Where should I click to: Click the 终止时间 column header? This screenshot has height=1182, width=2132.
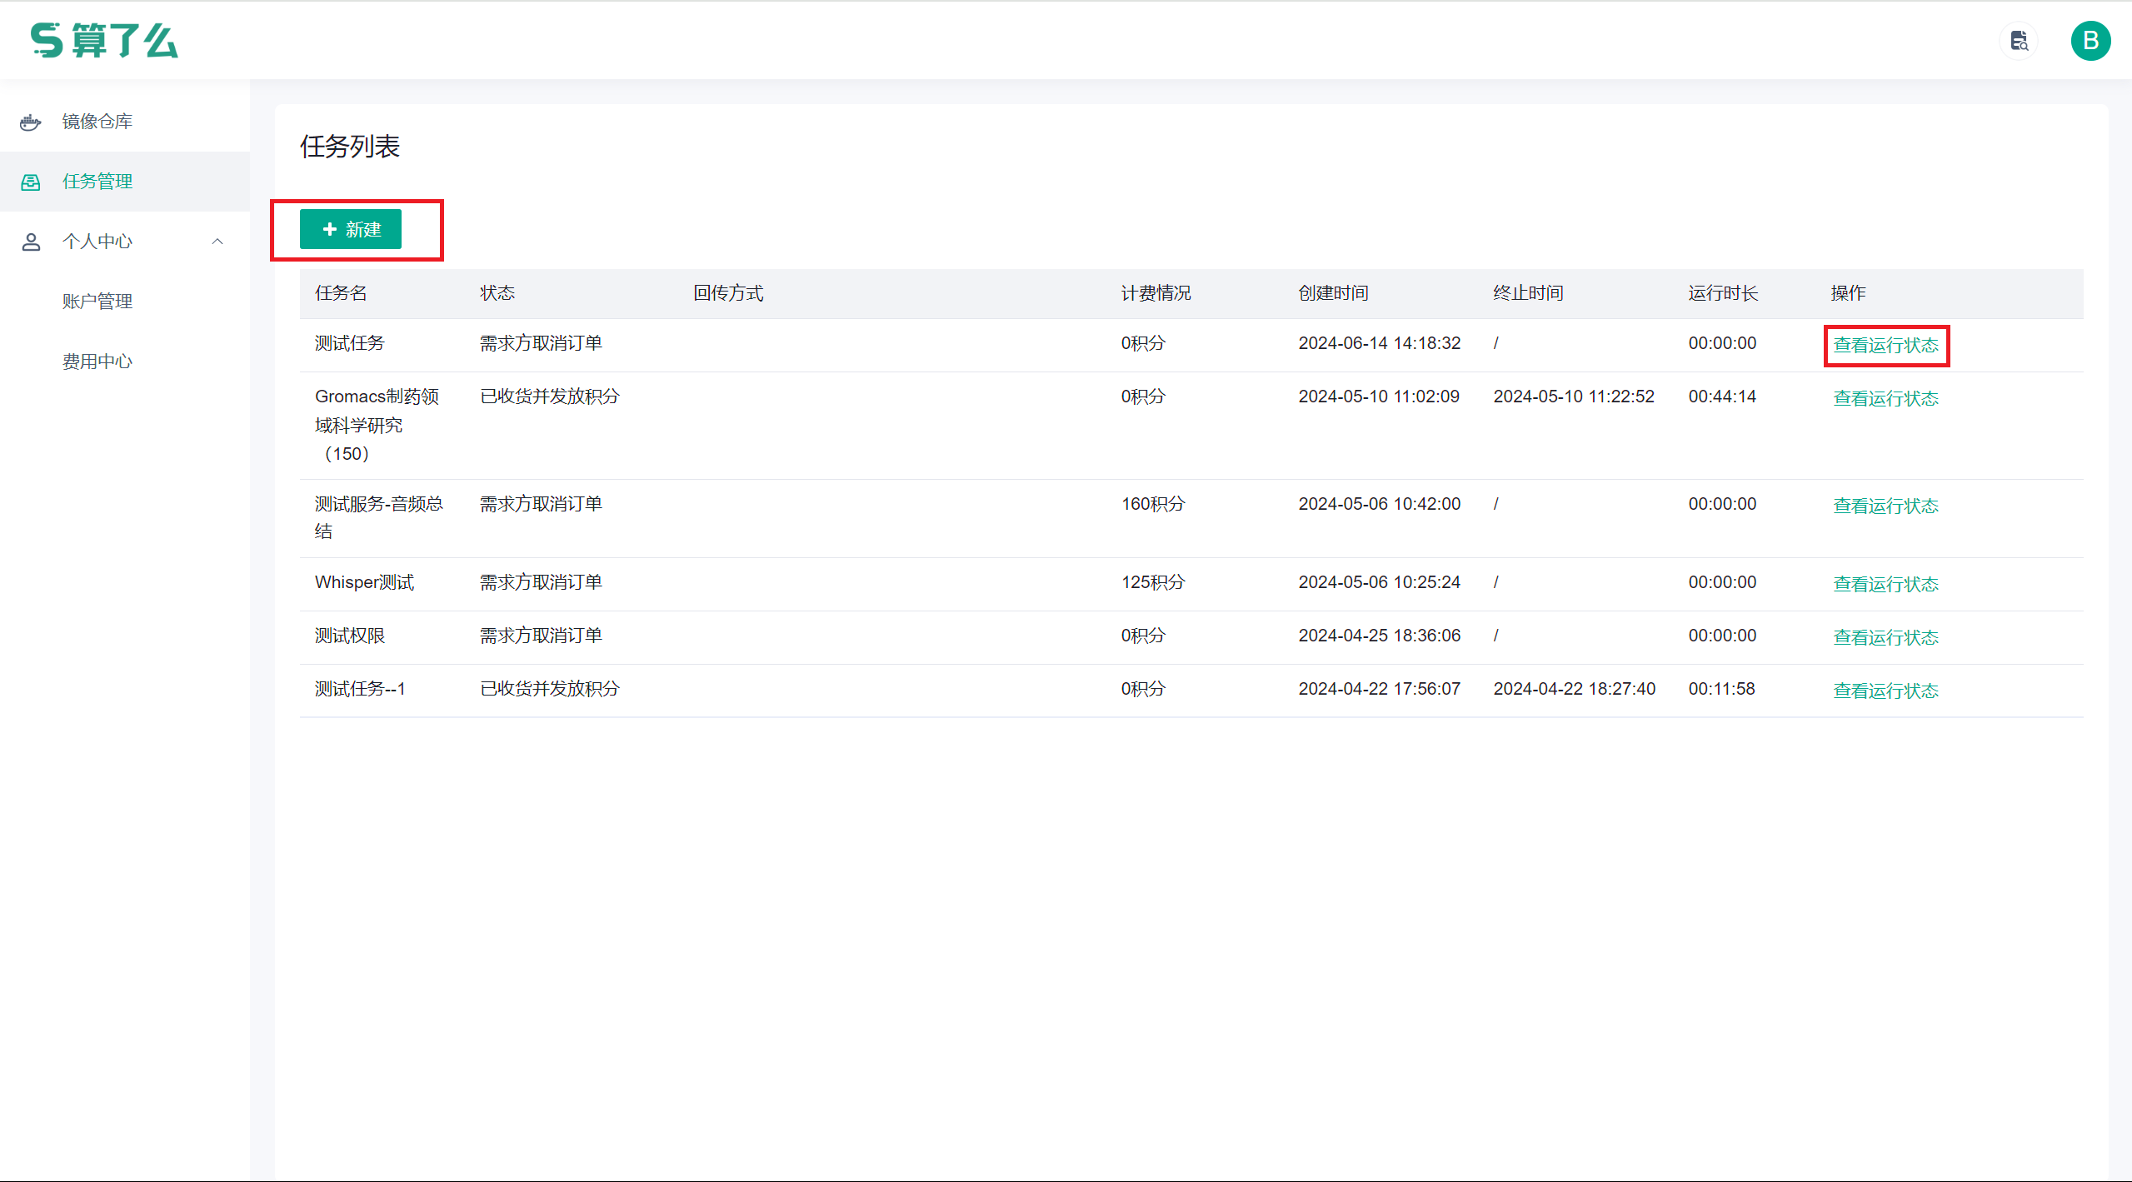click(x=1528, y=293)
